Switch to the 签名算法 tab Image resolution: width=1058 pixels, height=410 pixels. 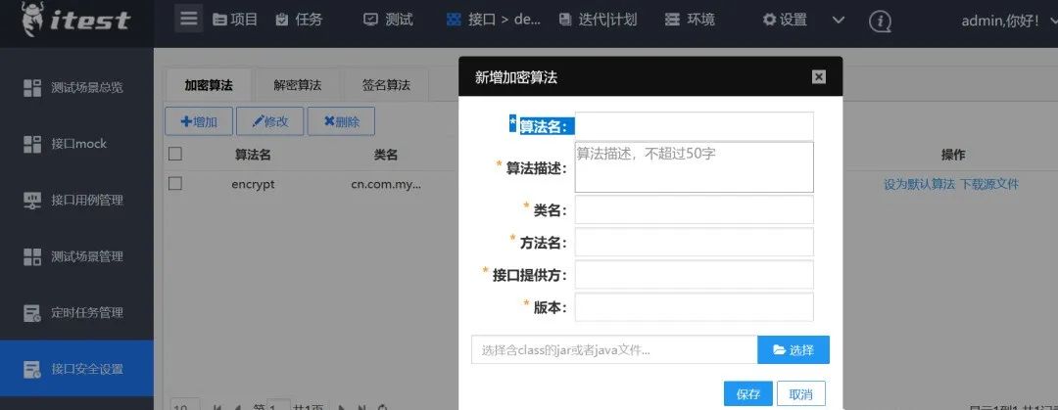tap(386, 86)
